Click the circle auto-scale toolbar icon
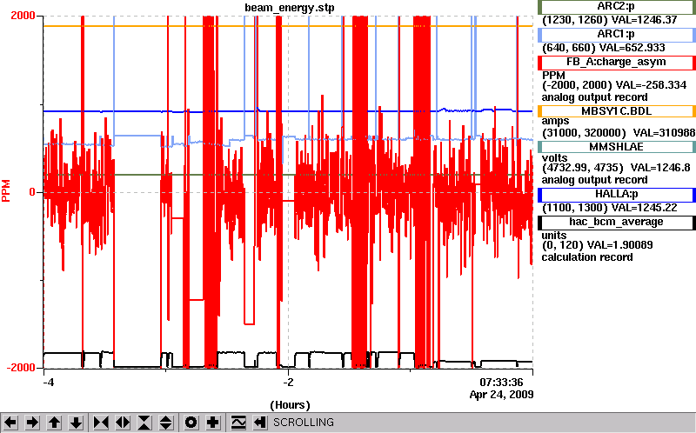Screen dimensions: 696x433 point(191,423)
